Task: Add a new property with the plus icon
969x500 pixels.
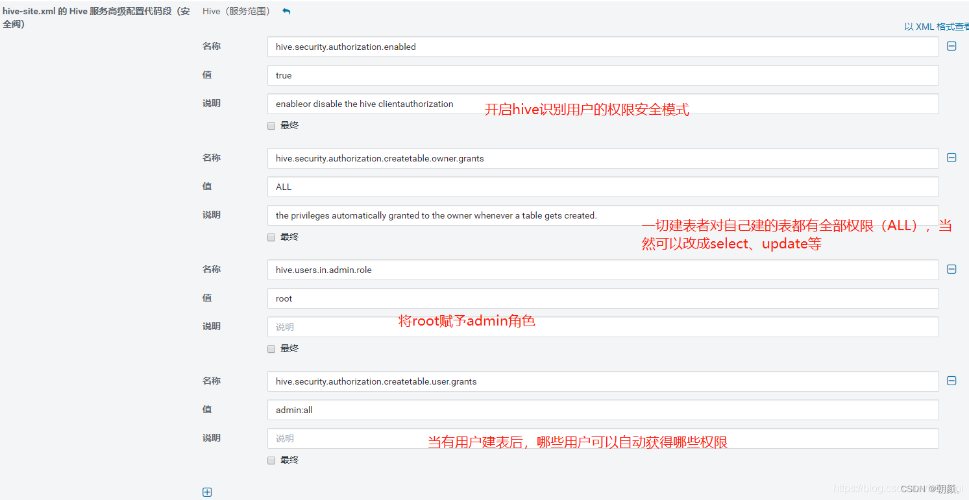Action: pos(207,492)
